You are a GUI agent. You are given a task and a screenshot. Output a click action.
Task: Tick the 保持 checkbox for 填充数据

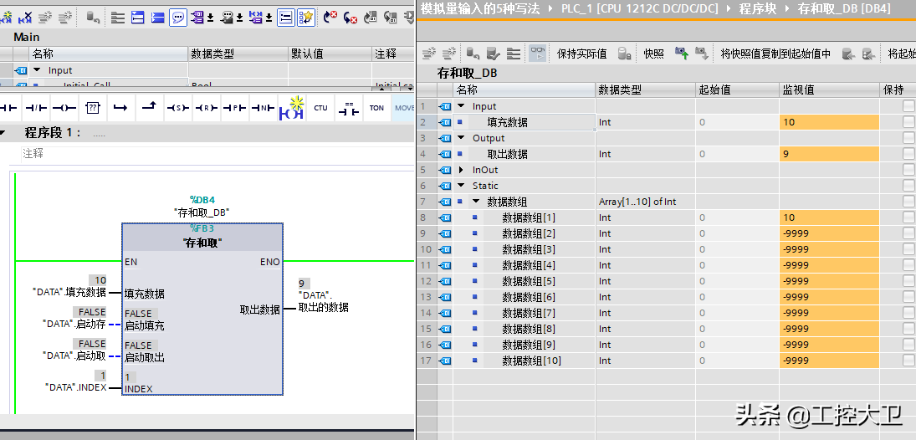[908, 122]
